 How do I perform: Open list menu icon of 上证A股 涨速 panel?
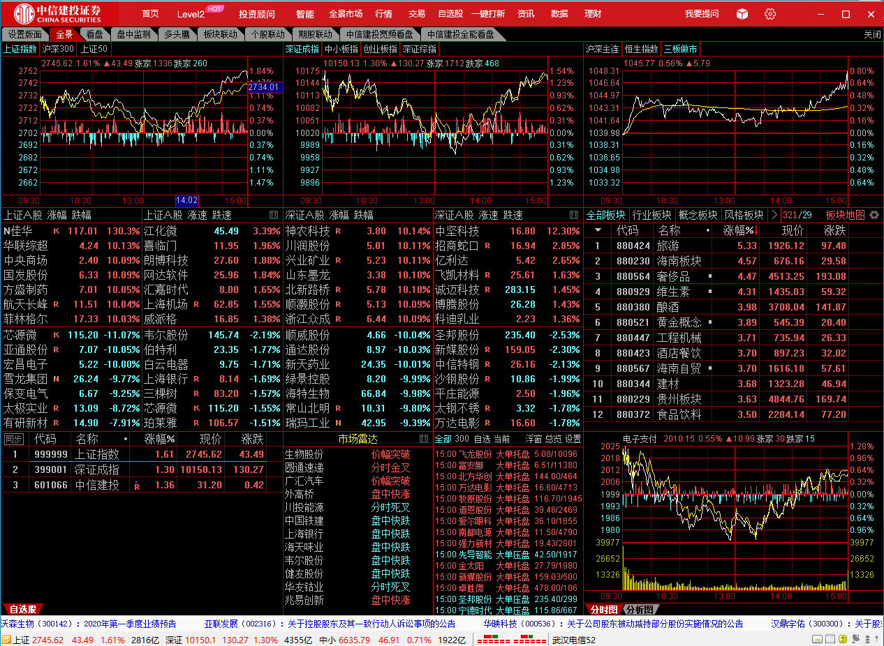[x=274, y=215]
